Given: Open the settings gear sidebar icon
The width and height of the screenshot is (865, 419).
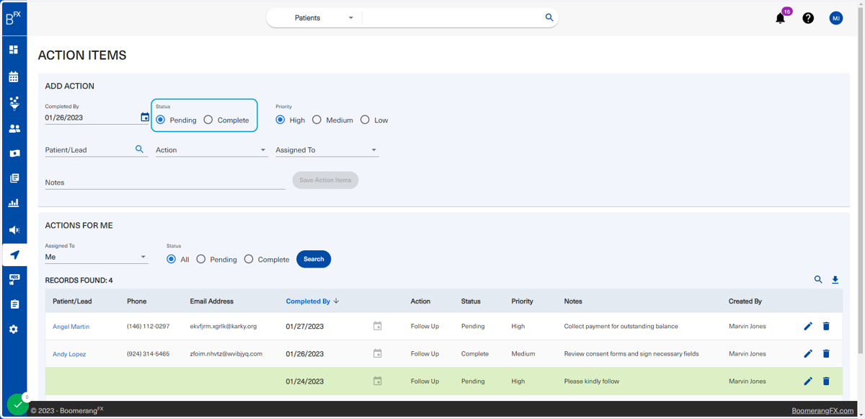Looking at the screenshot, I should tap(14, 330).
